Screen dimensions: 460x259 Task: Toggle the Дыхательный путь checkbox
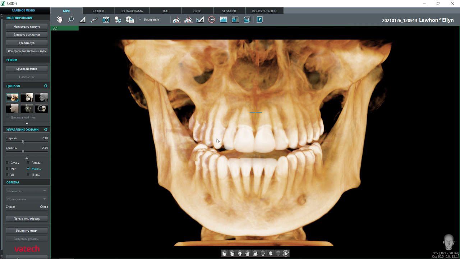pos(7,118)
